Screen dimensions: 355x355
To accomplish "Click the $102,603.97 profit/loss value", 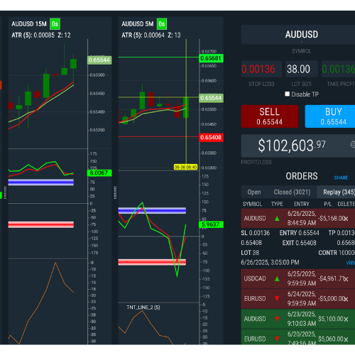I will click(292, 146).
